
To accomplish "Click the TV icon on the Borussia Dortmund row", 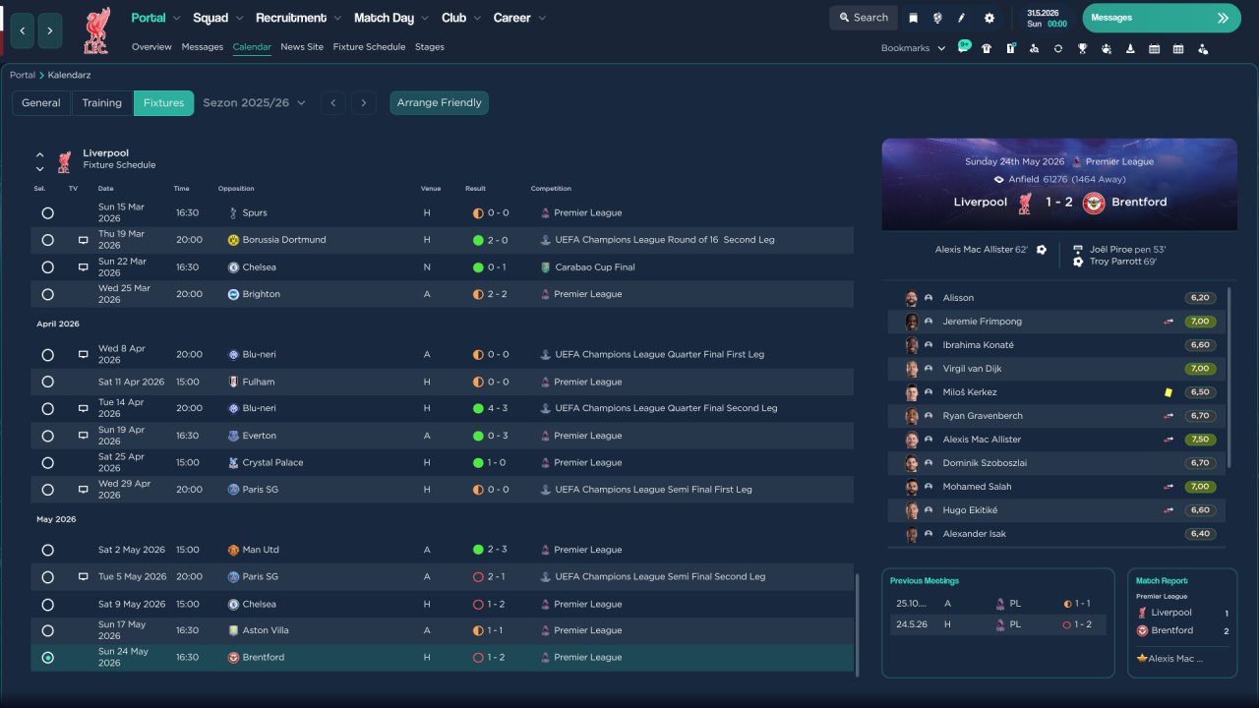I will pyautogui.click(x=84, y=240).
